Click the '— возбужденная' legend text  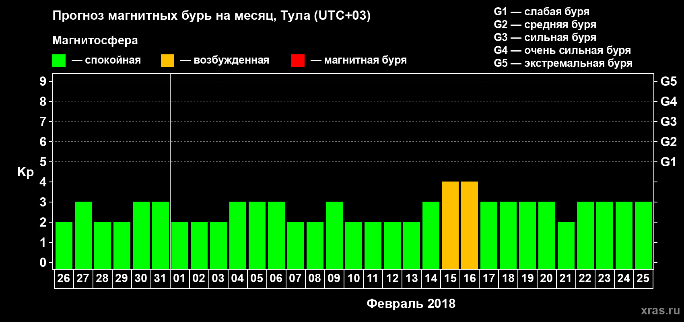(x=225, y=60)
